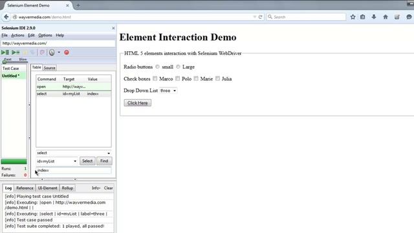Switch to the Rollup tab
This screenshot has width=414, height=233.
pyautogui.click(x=67, y=188)
